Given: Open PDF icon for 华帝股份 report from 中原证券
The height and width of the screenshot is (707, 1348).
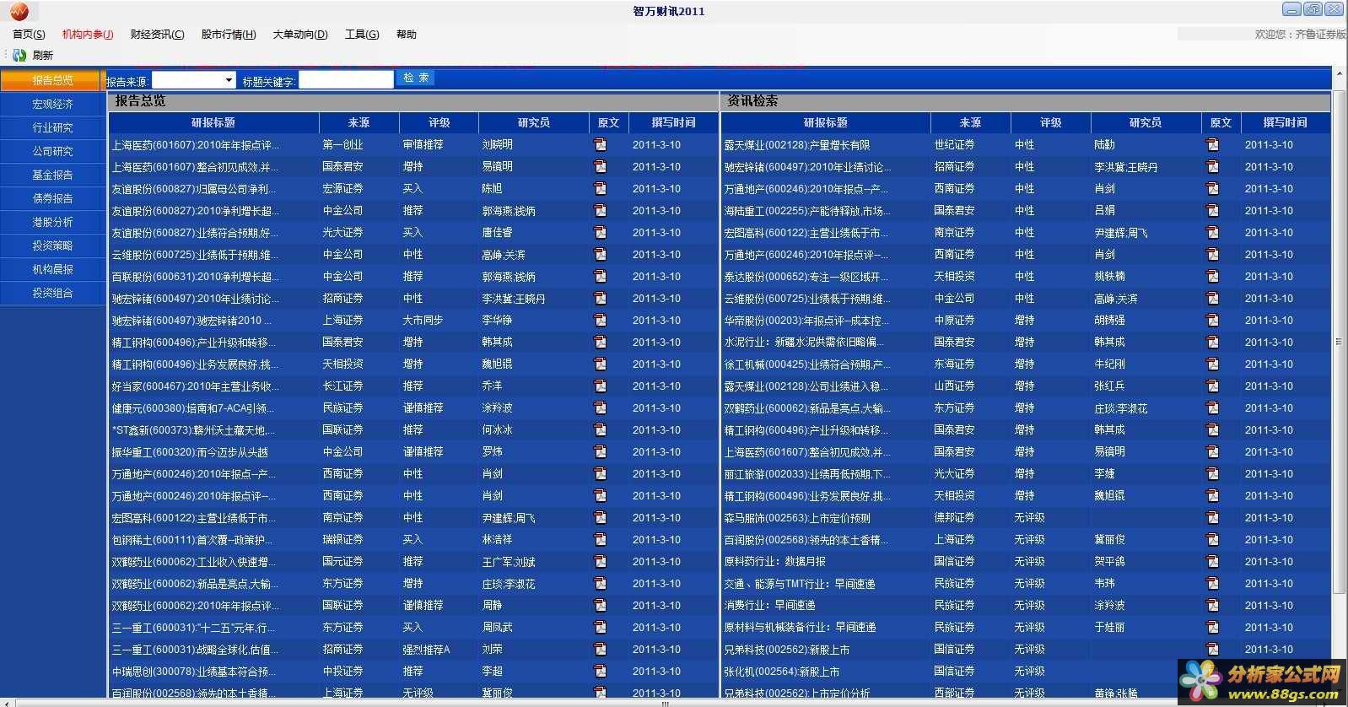Looking at the screenshot, I should pos(1212,320).
